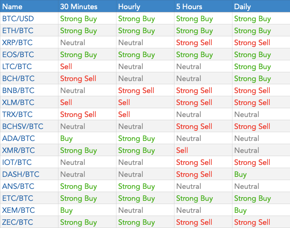Click the TRX/BTC name link
The width and height of the screenshot is (290, 228).
pyautogui.click(x=17, y=114)
